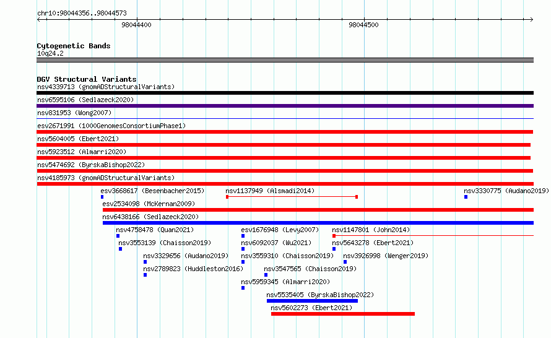The image size is (551, 338).
Task: Select the blue nsv3553139 Chaisson2019 marker
Action: (x=121, y=249)
